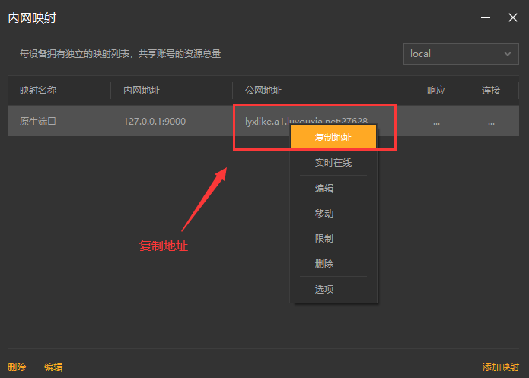Open 选项 from the context menu
Screen dimensions: 529x378
[333, 289]
